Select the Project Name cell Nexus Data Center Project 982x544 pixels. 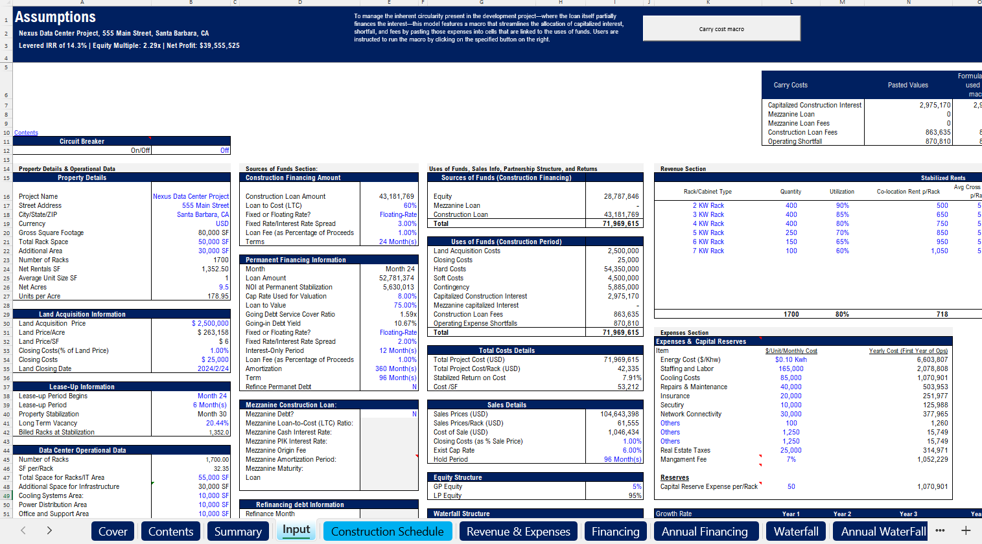(191, 196)
